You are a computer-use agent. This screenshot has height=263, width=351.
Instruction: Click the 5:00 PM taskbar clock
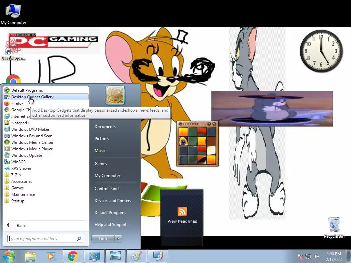[334, 256]
